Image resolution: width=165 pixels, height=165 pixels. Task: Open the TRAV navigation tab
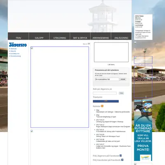[x=18, y=36]
